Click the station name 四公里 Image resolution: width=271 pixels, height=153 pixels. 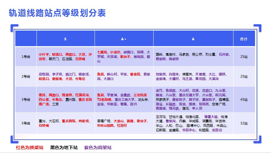point(44,99)
